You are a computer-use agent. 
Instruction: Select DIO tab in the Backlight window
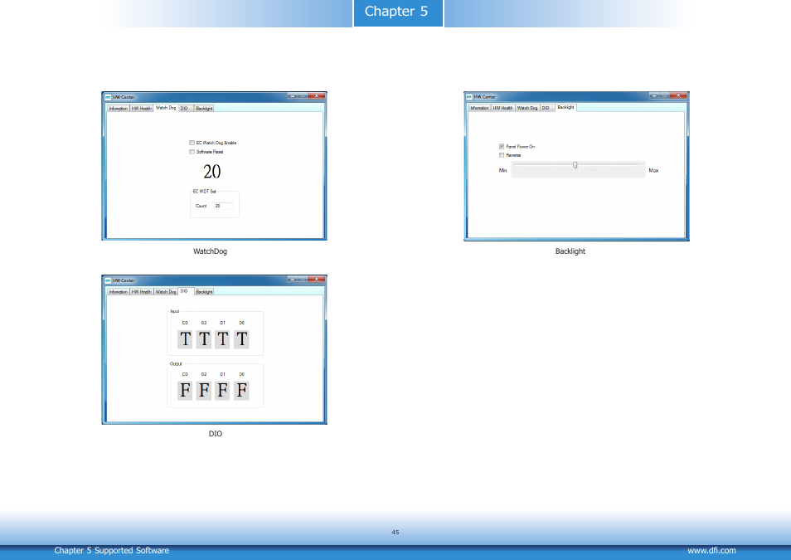pos(547,108)
